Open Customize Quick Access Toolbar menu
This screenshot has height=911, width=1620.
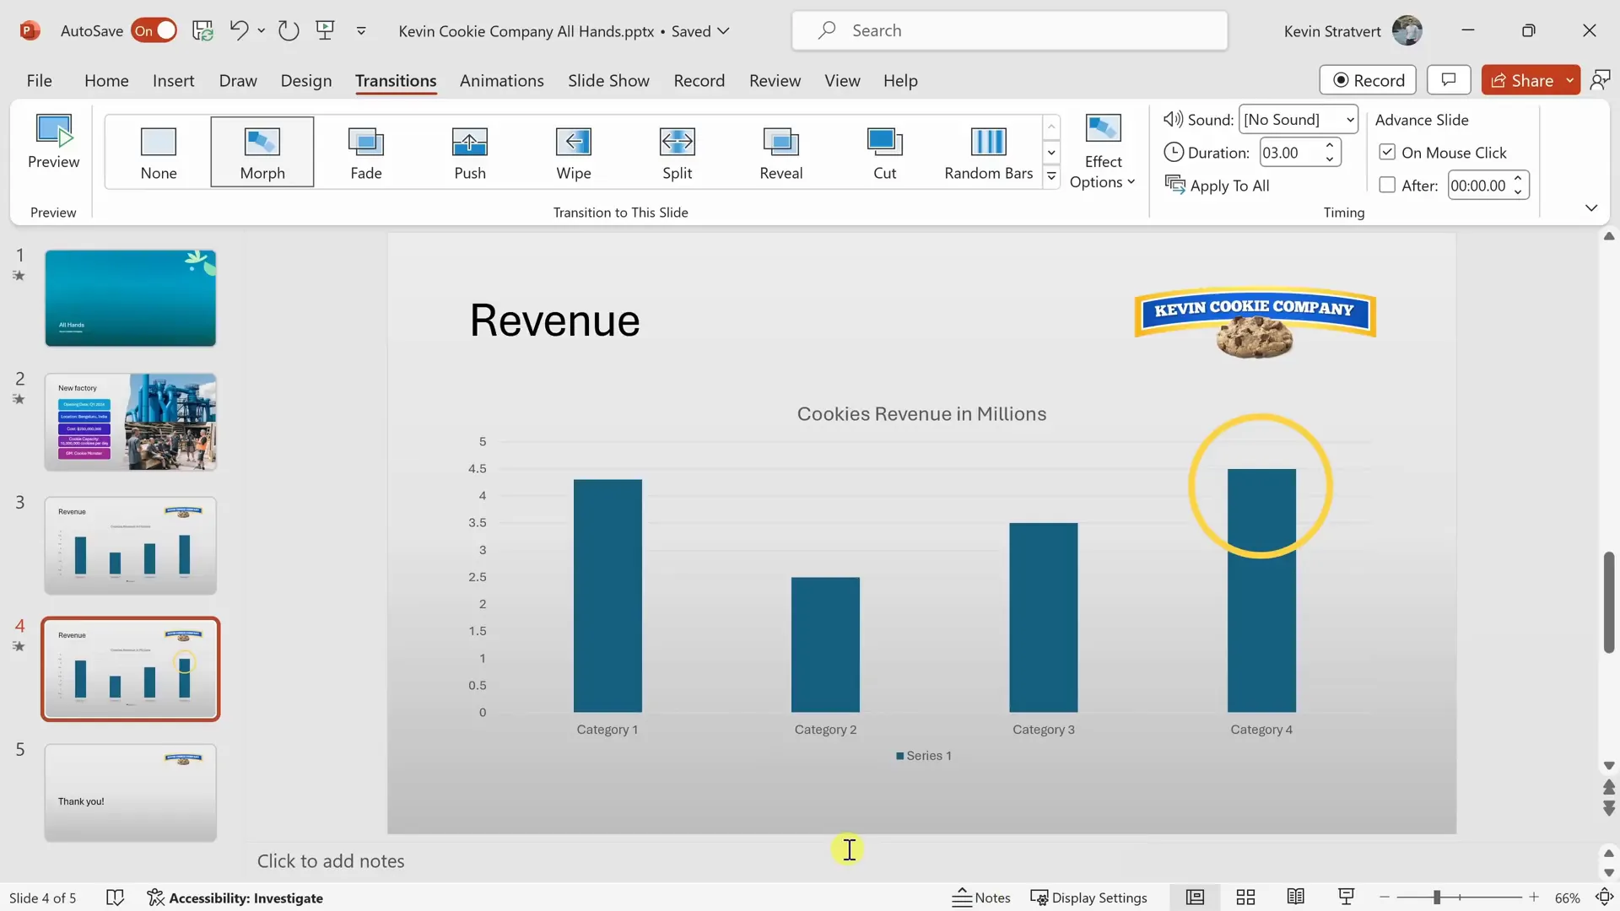coord(361,31)
